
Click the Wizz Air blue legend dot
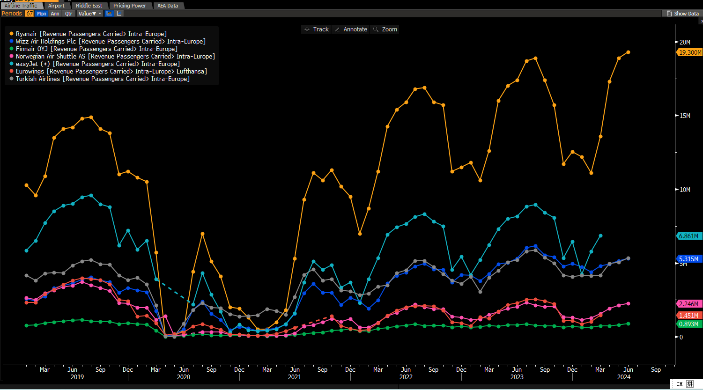coord(11,41)
